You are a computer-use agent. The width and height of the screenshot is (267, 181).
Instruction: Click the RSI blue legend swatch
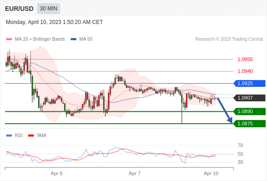click(x=9, y=136)
